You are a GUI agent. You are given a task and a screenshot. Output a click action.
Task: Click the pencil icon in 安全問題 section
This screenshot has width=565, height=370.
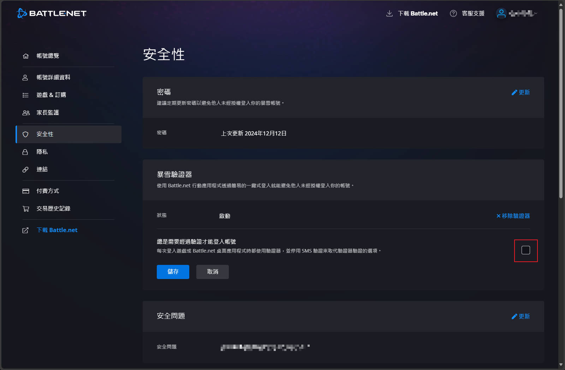[514, 316]
